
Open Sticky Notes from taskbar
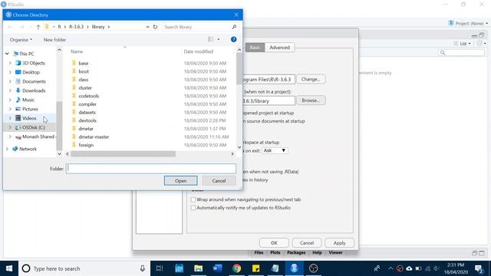[x=255, y=268]
